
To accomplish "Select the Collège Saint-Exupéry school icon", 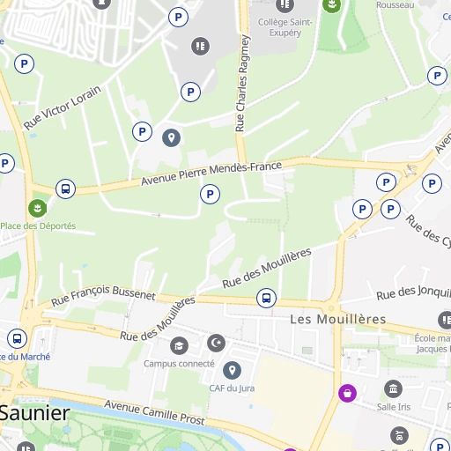I will point(285,4).
